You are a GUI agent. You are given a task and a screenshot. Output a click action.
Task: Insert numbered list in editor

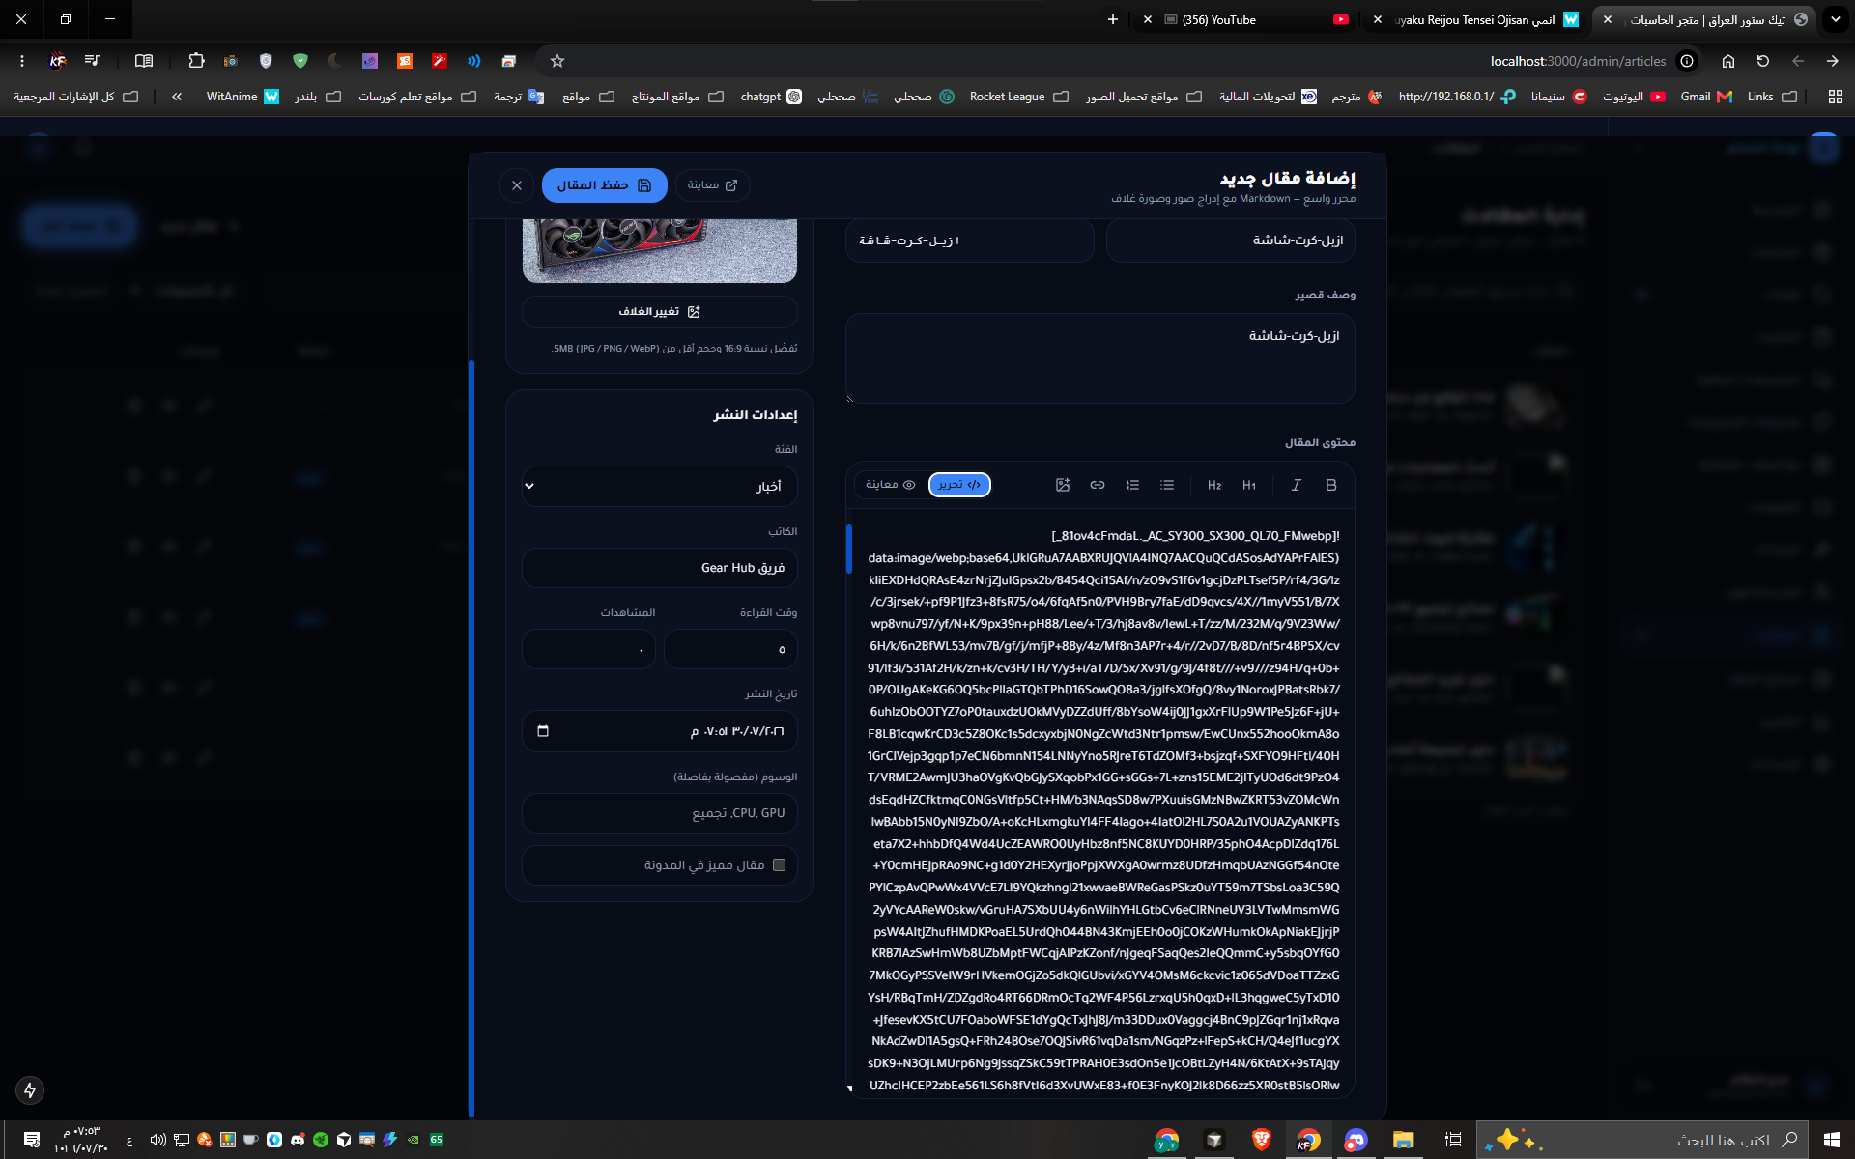[x=1132, y=485]
